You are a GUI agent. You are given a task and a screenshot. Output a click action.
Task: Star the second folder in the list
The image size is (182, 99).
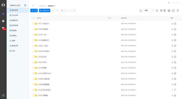(172, 29)
